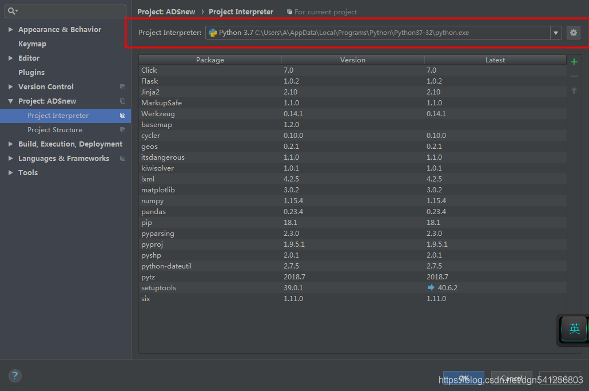Expand the Editor section
Viewport: 589px width, 391px height.
point(10,58)
